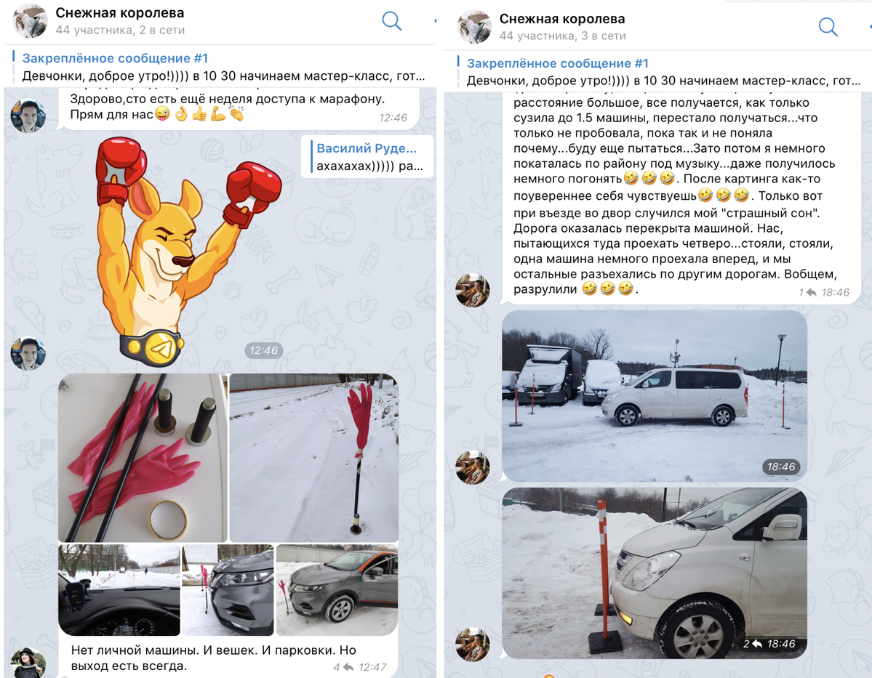Open the pink gloves and rods photo
This screenshot has height=678, width=872.
[143, 457]
